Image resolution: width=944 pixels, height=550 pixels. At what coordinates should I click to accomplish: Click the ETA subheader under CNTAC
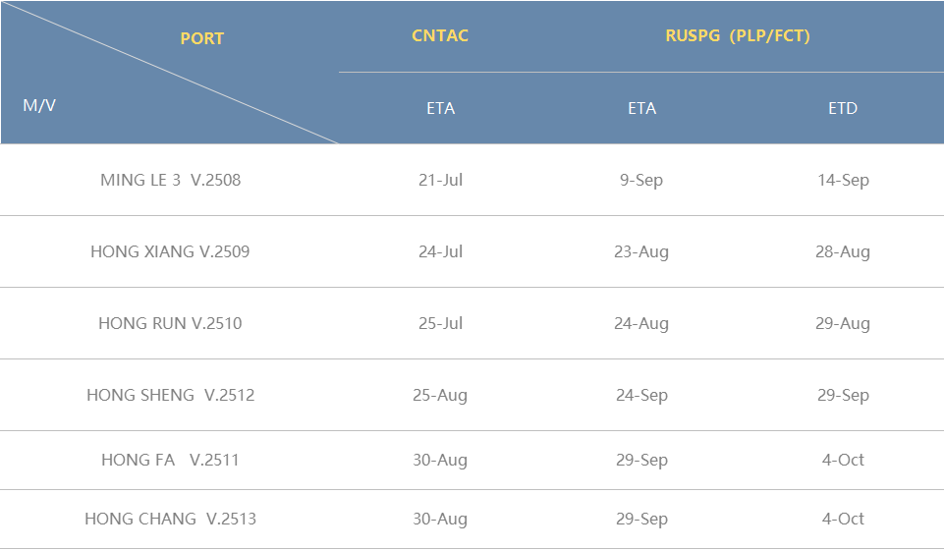tap(441, 108)
